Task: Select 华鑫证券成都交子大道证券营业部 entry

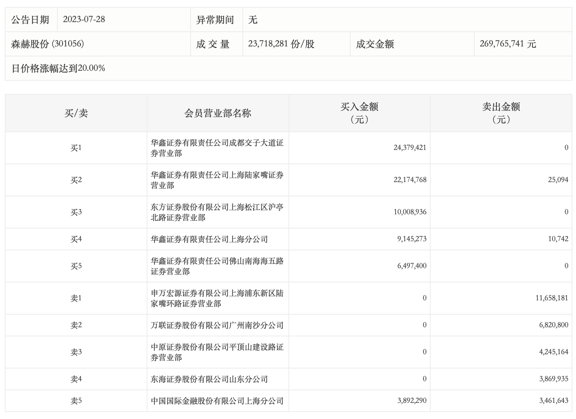Action: pos(217,148)
